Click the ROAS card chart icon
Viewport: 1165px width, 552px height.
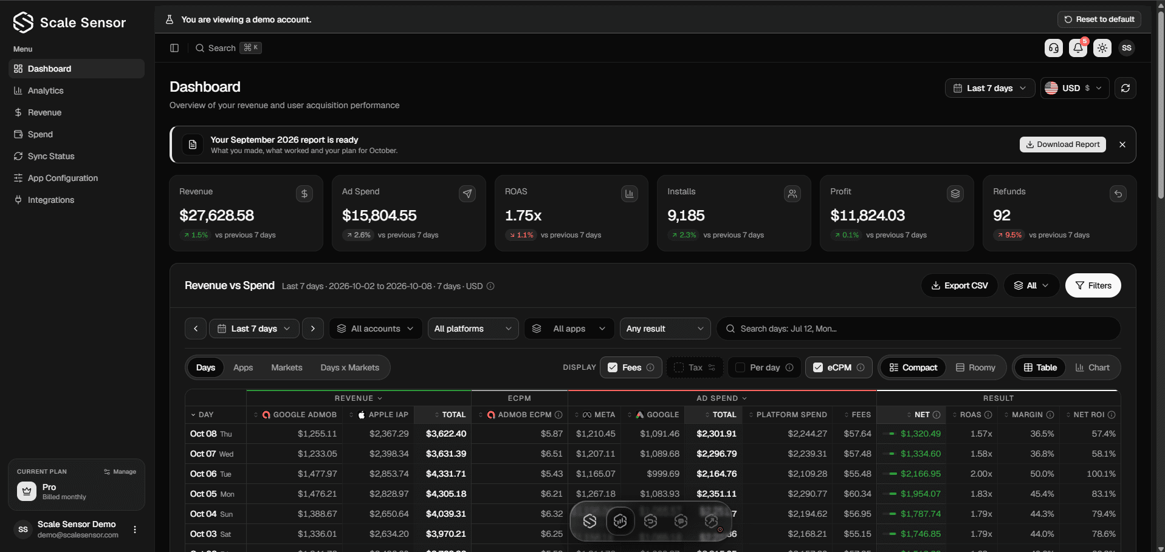(630, 194)
